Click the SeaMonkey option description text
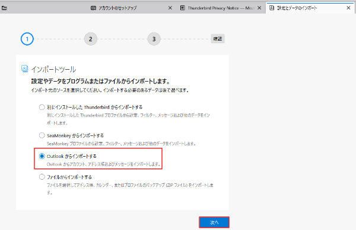This screenshot has height=230, width=356. [x=121, y=144]
